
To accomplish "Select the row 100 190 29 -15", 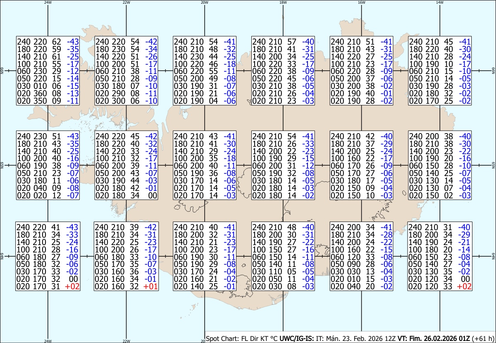I will [x=283, y=159].
